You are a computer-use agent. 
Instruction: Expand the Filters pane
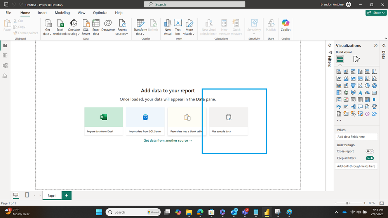point(330,45)
